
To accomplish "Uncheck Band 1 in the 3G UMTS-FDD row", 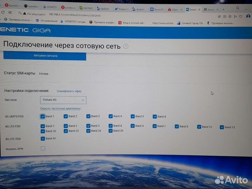I will [43, 116].
